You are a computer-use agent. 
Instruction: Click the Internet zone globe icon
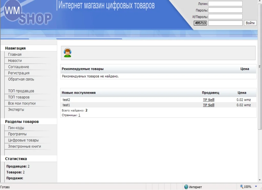tap(186, 187)
